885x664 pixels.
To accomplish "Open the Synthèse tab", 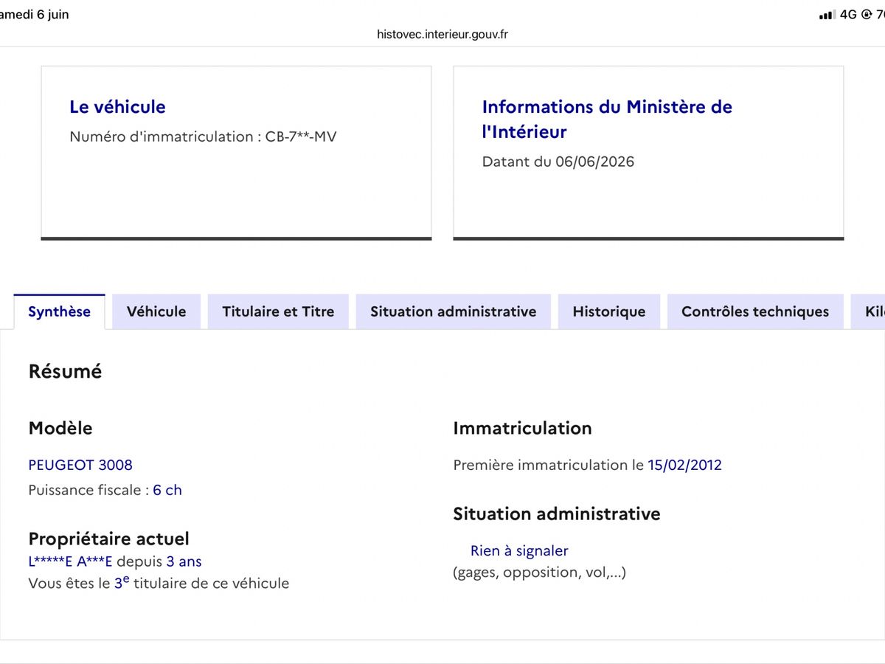I will (x=60, y=311).
